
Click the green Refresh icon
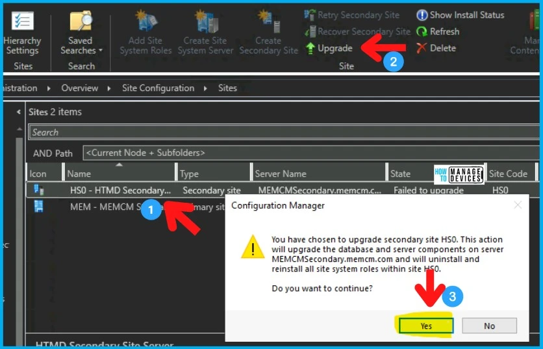(x=422, y=32)
